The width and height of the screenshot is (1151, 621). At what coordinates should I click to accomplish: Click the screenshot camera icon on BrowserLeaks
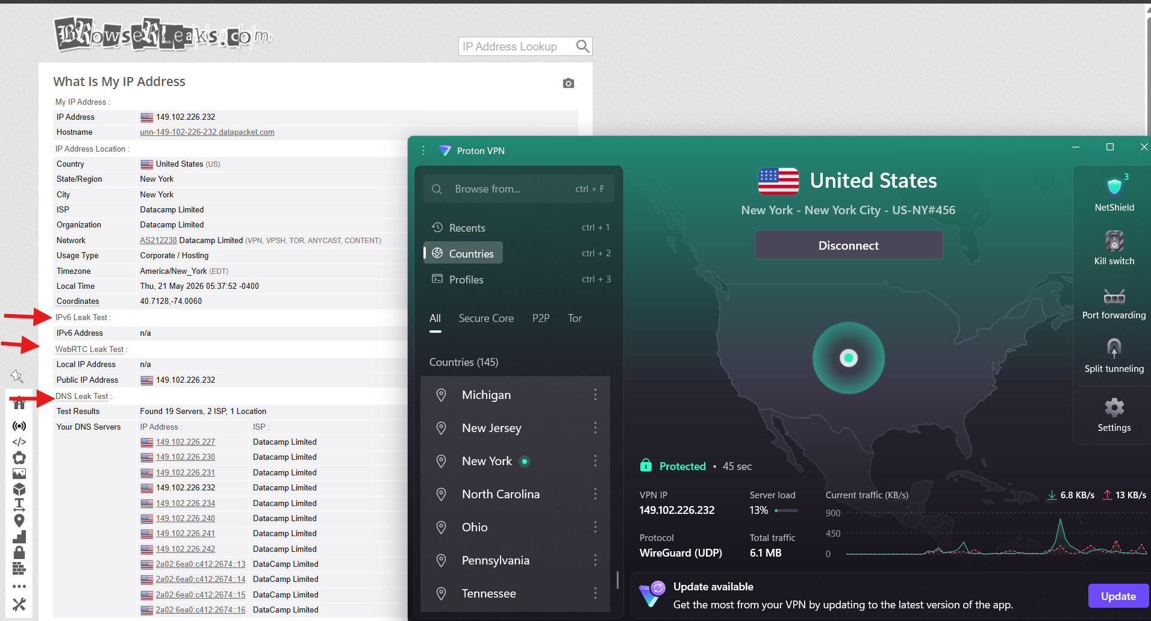click(x=568, y=83)
